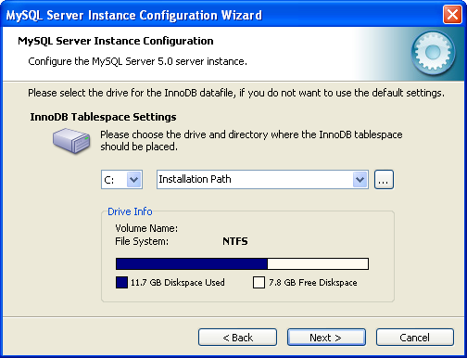Click the Diskspace Used blue swatch

tap(121, 282)
